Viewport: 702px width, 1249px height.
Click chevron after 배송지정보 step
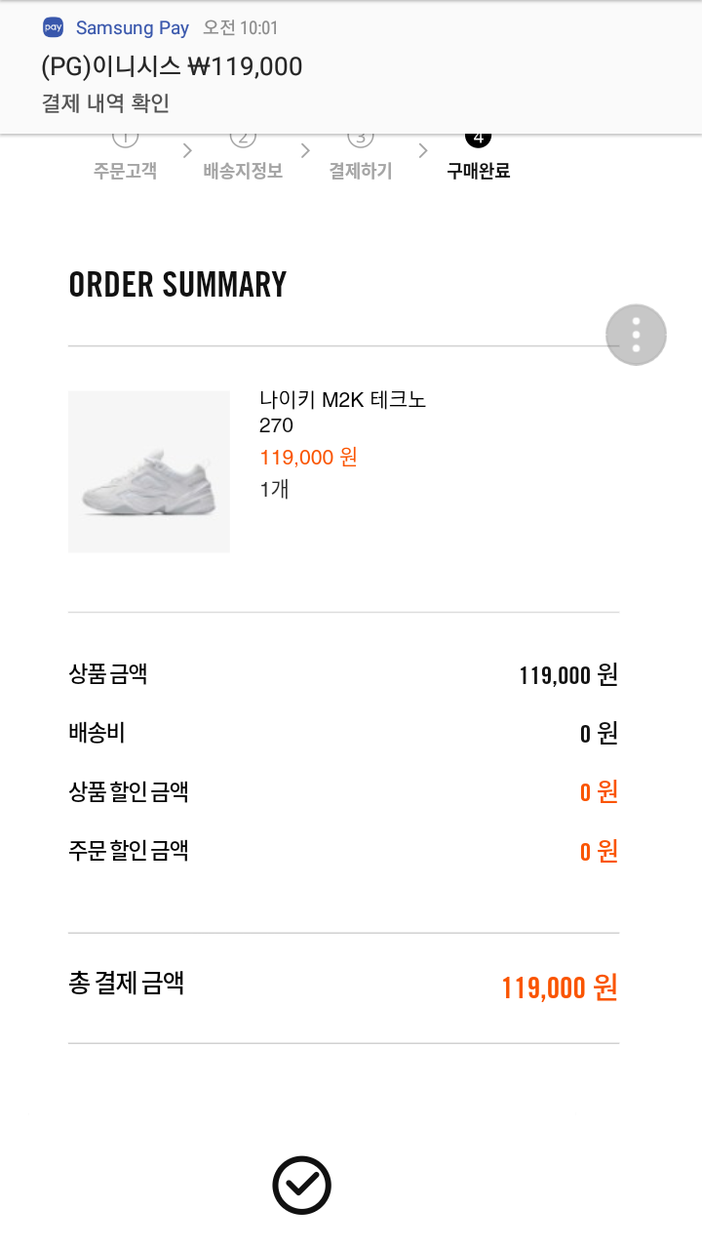305,150
